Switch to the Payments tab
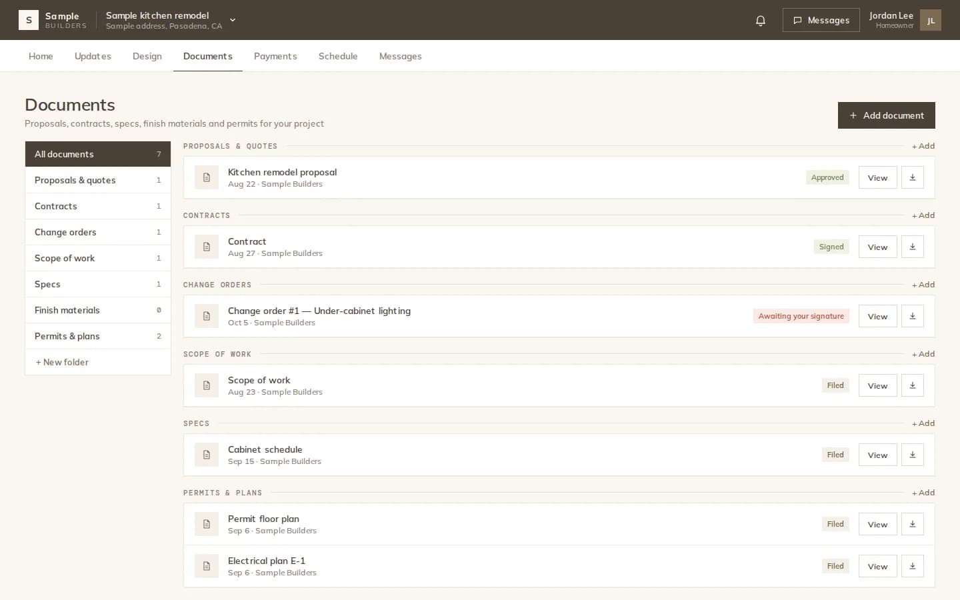 point(275,56)
